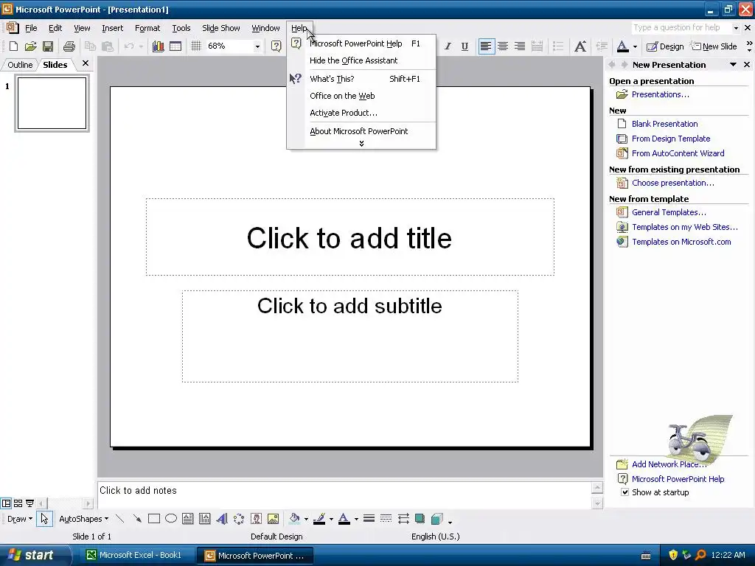Click the Open folder toolbar icon
The image size is (755, 566).
(x=31, y=46)
